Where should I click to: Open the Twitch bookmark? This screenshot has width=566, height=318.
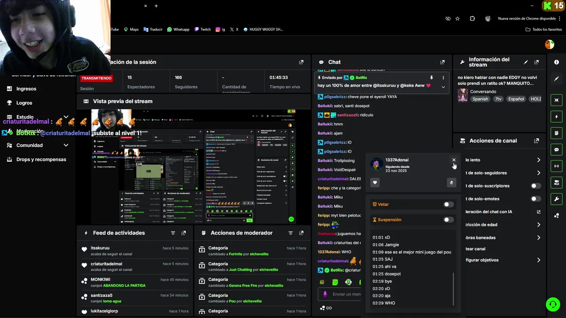tap(203, 30)
